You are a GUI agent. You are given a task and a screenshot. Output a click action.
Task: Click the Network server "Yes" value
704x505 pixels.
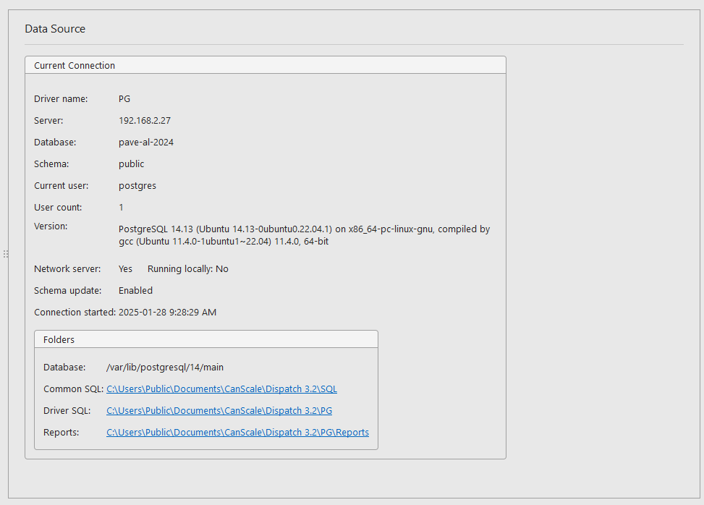coord(124,268)
